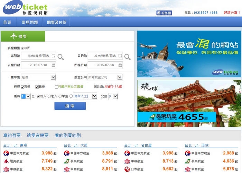
Task: Click the 7,749 price for 達美航空
Action: pyautogui.click(x=47, y=161)
